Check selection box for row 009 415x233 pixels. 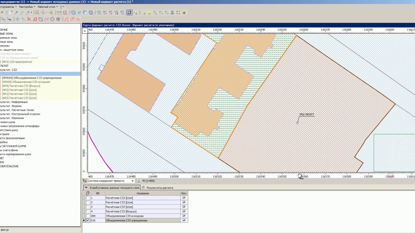[x=88, y=216]
